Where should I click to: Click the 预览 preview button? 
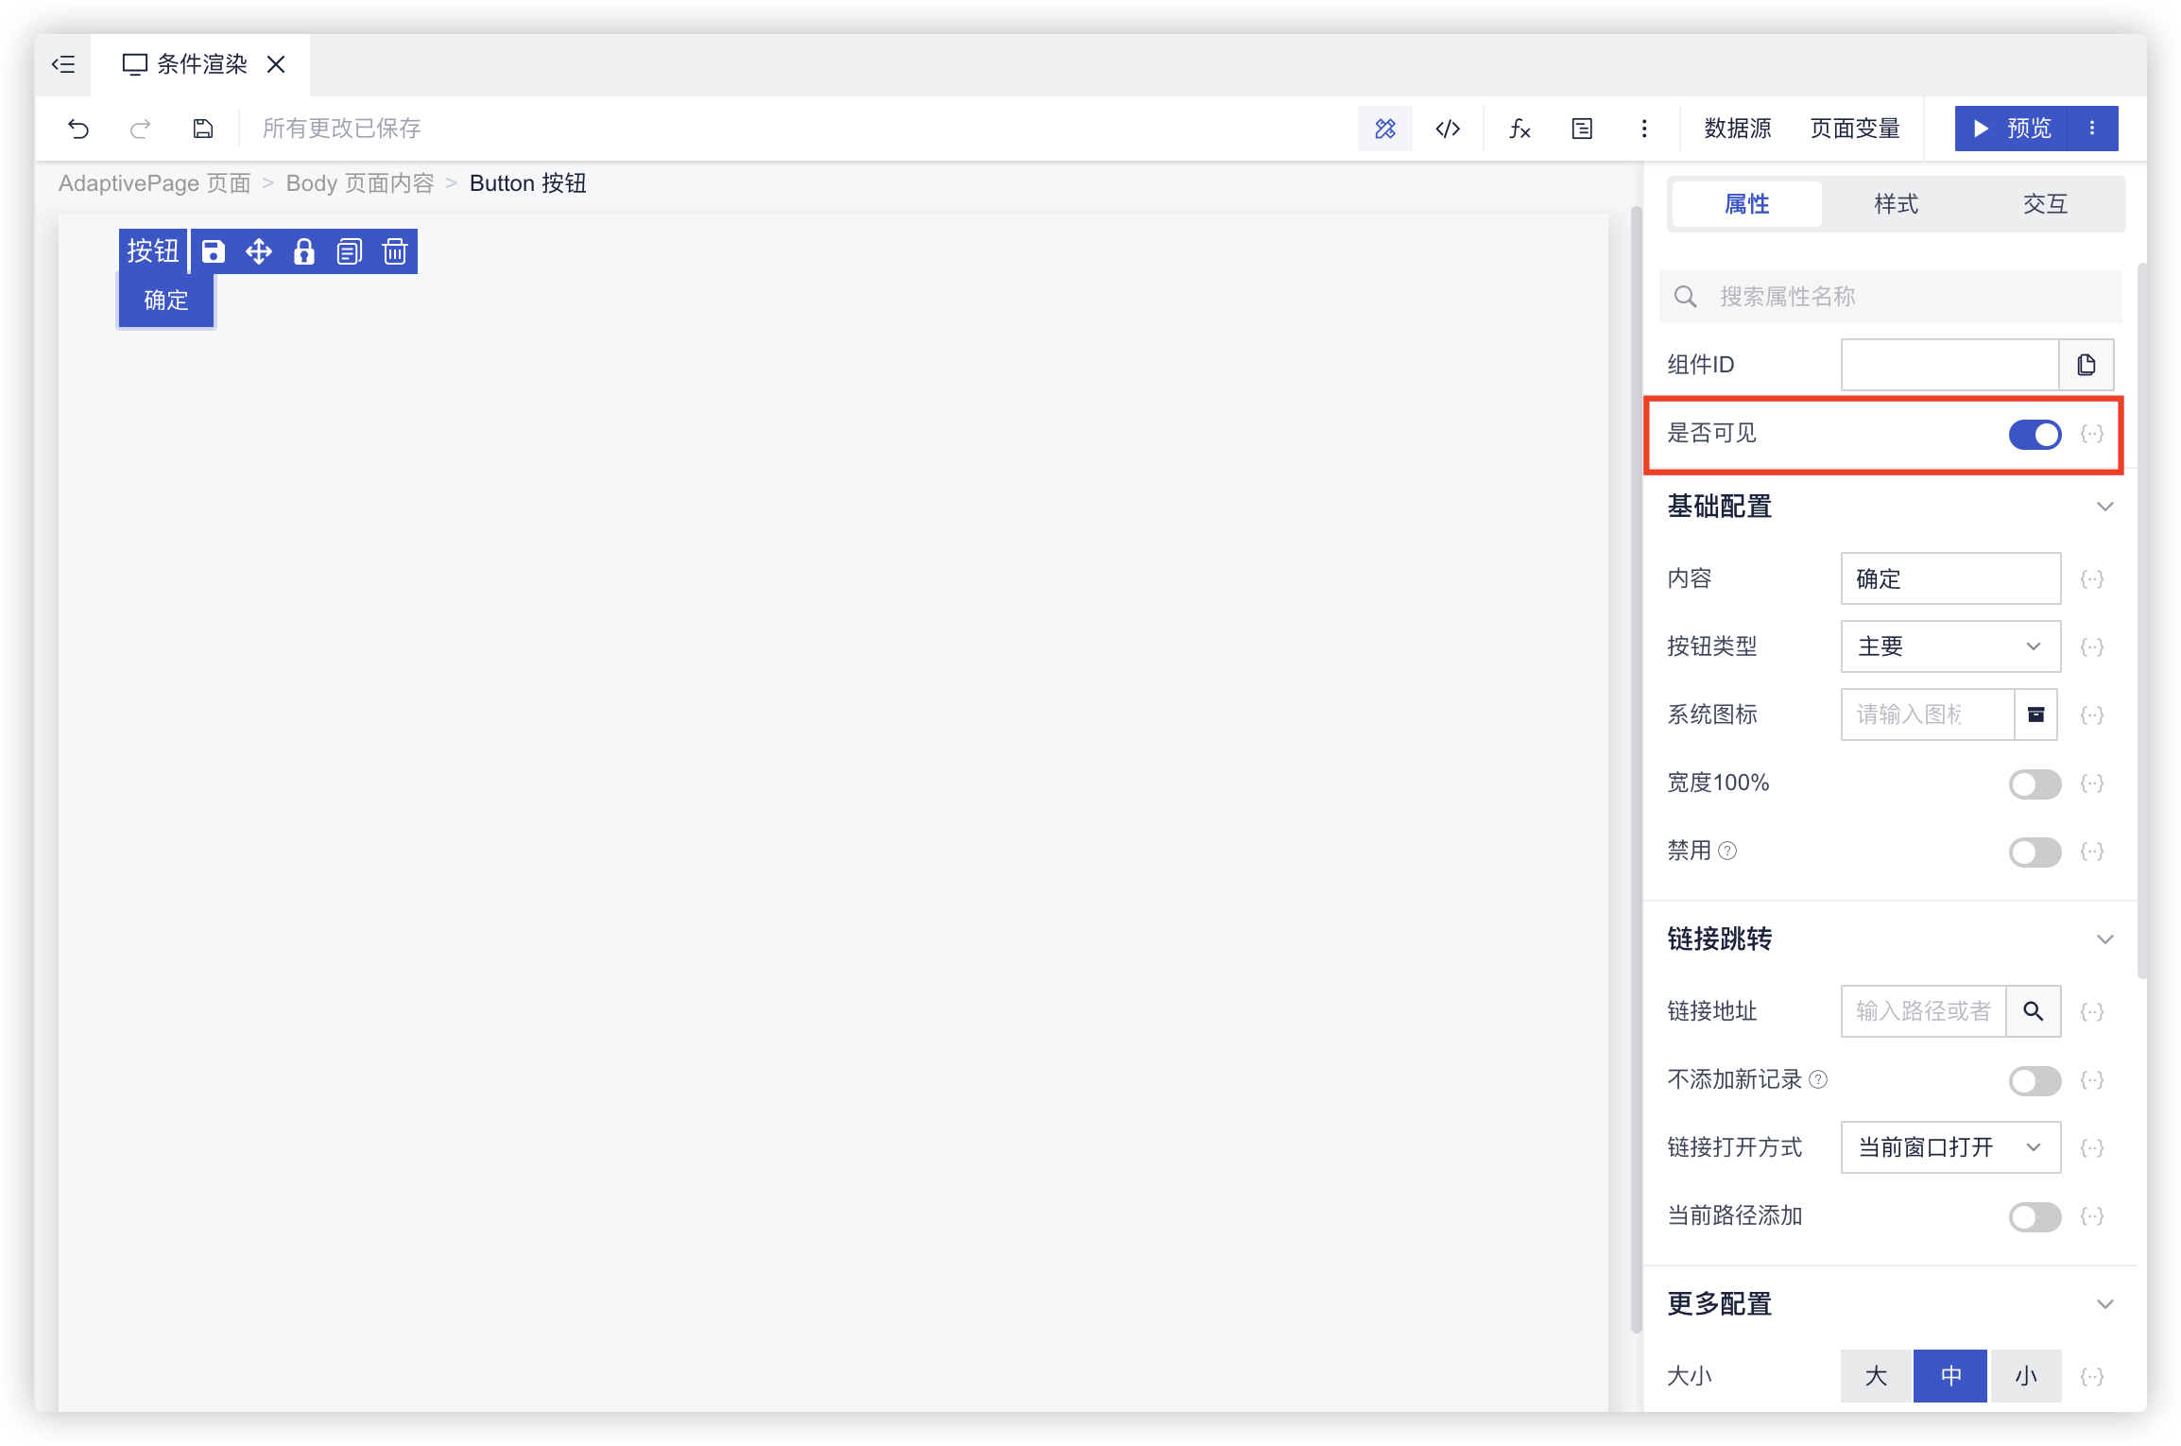point(2013,129)
